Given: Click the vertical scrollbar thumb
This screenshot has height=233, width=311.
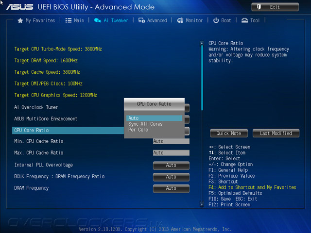Looking at the screenshot, I should pyautogui.click(x=202, y=77).
